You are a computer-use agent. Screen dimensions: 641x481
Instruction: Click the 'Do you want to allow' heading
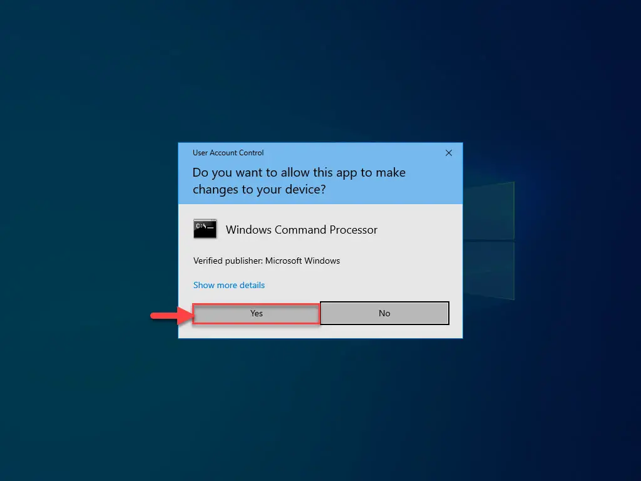[299, 181]
